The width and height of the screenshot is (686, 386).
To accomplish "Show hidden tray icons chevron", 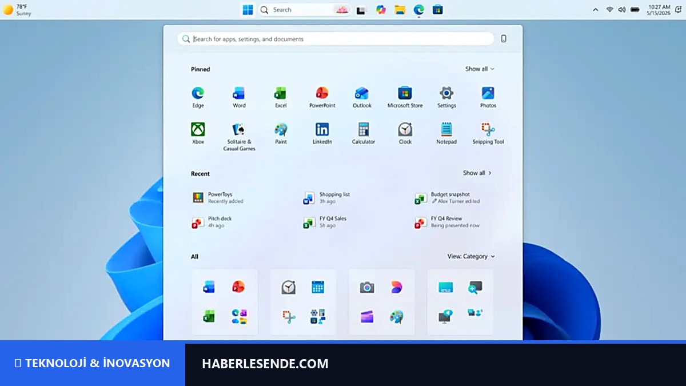I will click(595, 10).
